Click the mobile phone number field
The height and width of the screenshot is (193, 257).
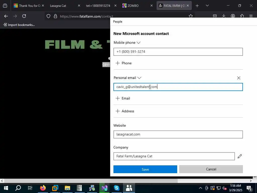pyautogui.click(x=178, y=52)
